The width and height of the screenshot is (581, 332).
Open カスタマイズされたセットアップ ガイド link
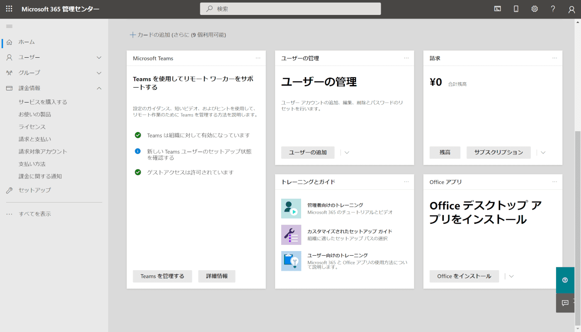click(x=350, y=232)
